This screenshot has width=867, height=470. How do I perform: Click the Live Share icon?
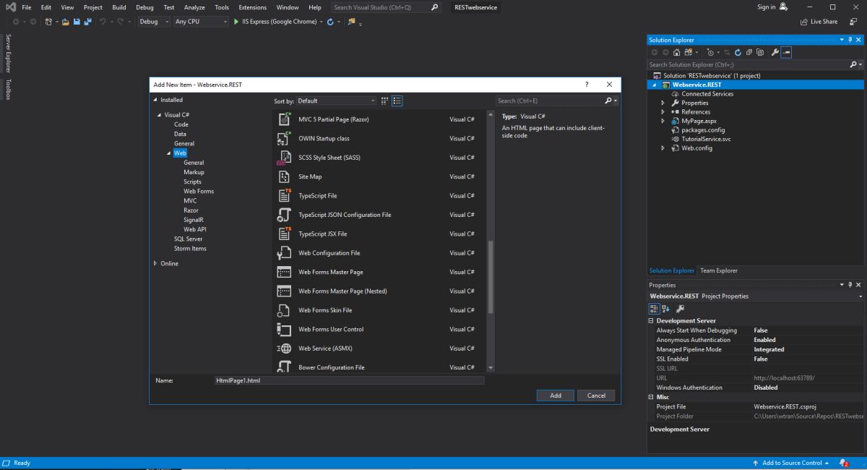(804, 22)
